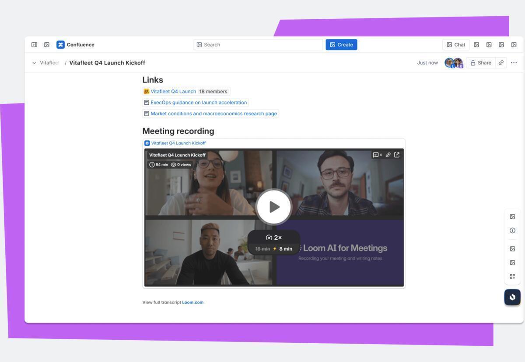Play the meeting recording video
Screen dimensions: 525x362
pos(274,207)
